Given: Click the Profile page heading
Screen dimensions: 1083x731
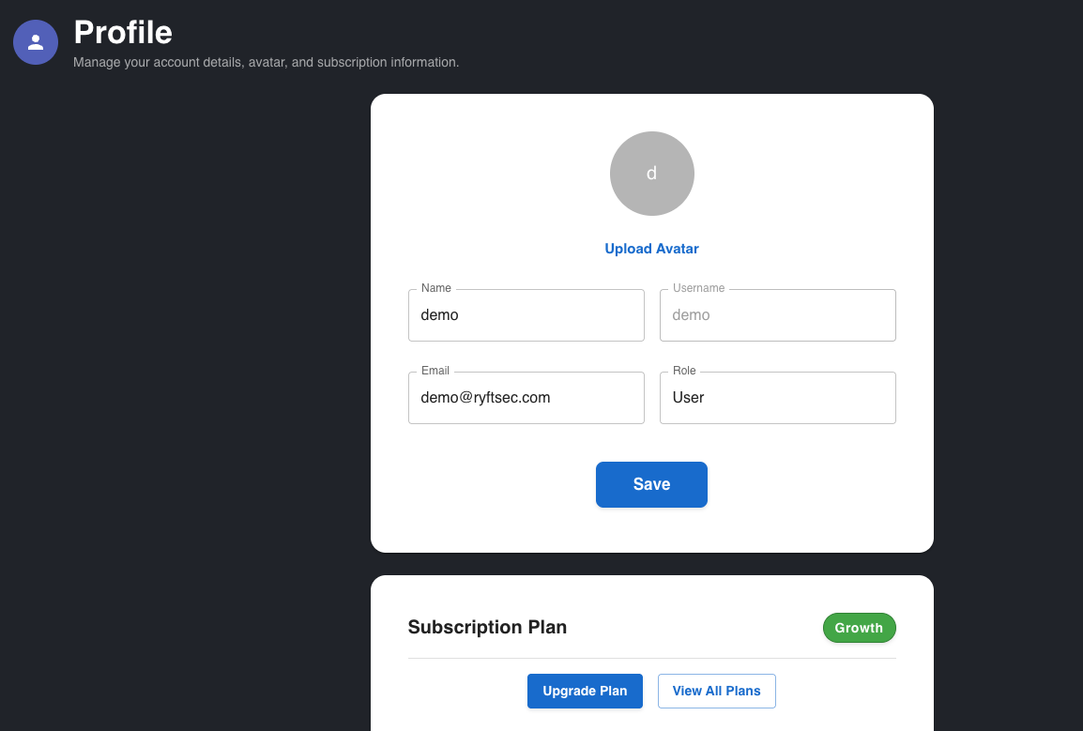Looking at the screenshot, I should pyautogui.click(x=123, y=33).
